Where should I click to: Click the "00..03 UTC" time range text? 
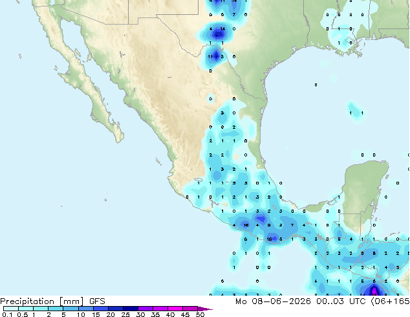[341, 301]
